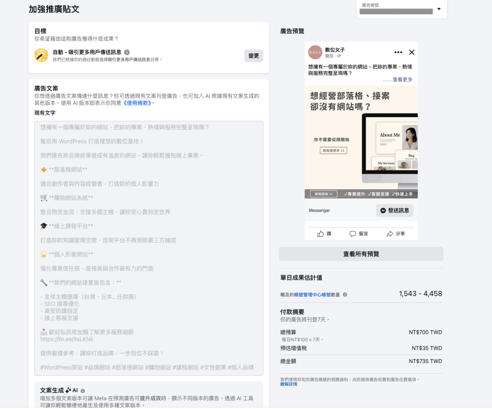Image resolution: width=492 pixels, height=409 pixels.
Task: Click the 分享 share arrow icon
Action: pyautogui.click(x=389, y=234)
